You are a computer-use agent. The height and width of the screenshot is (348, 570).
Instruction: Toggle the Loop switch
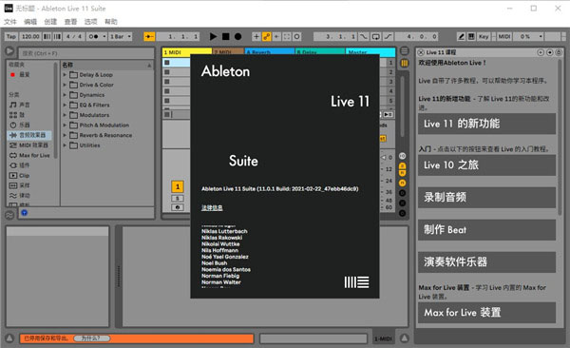tap(376, 36)
